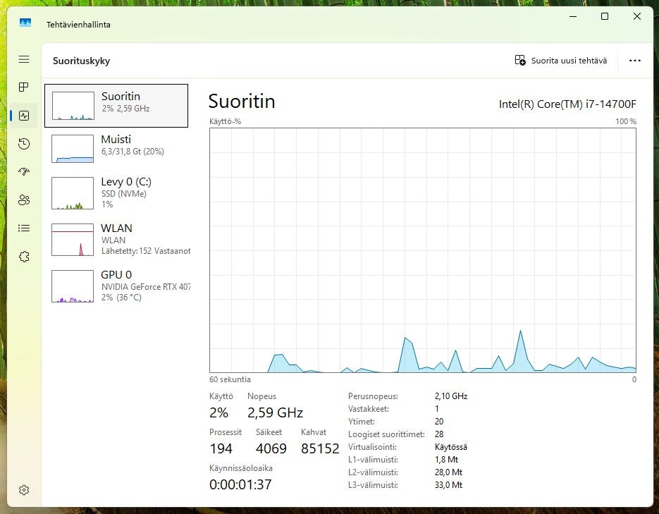Image resolution: width=659 pixels, height=514 pixels.
Task: Click the Suorita uusi tehtävä button
Action: (561, 61)
